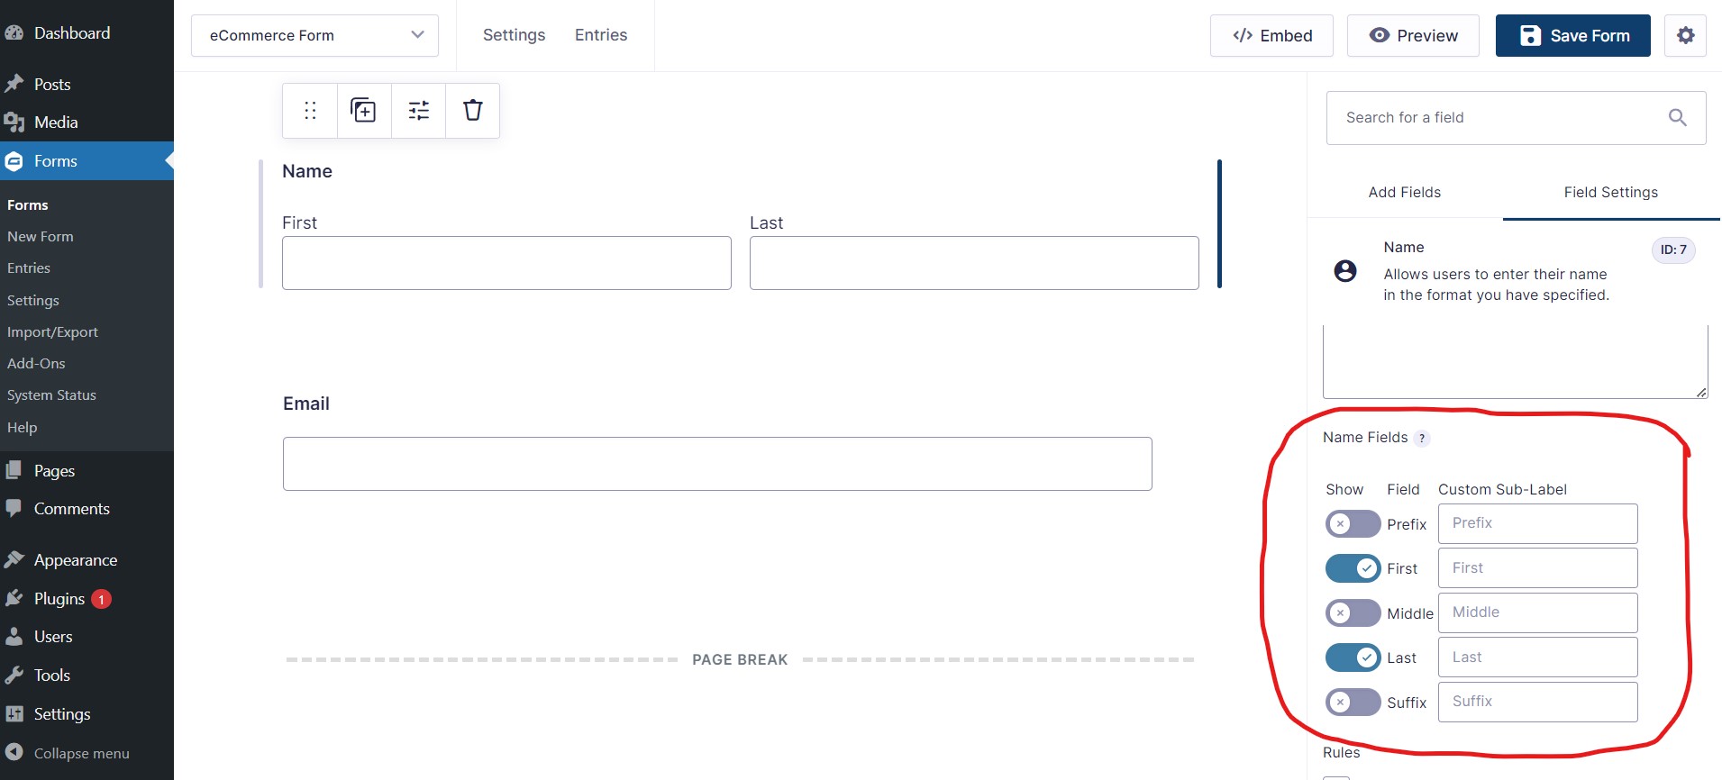Duplicate the Name field
This screenshot has width=1722, height=780.
[364, 111]
